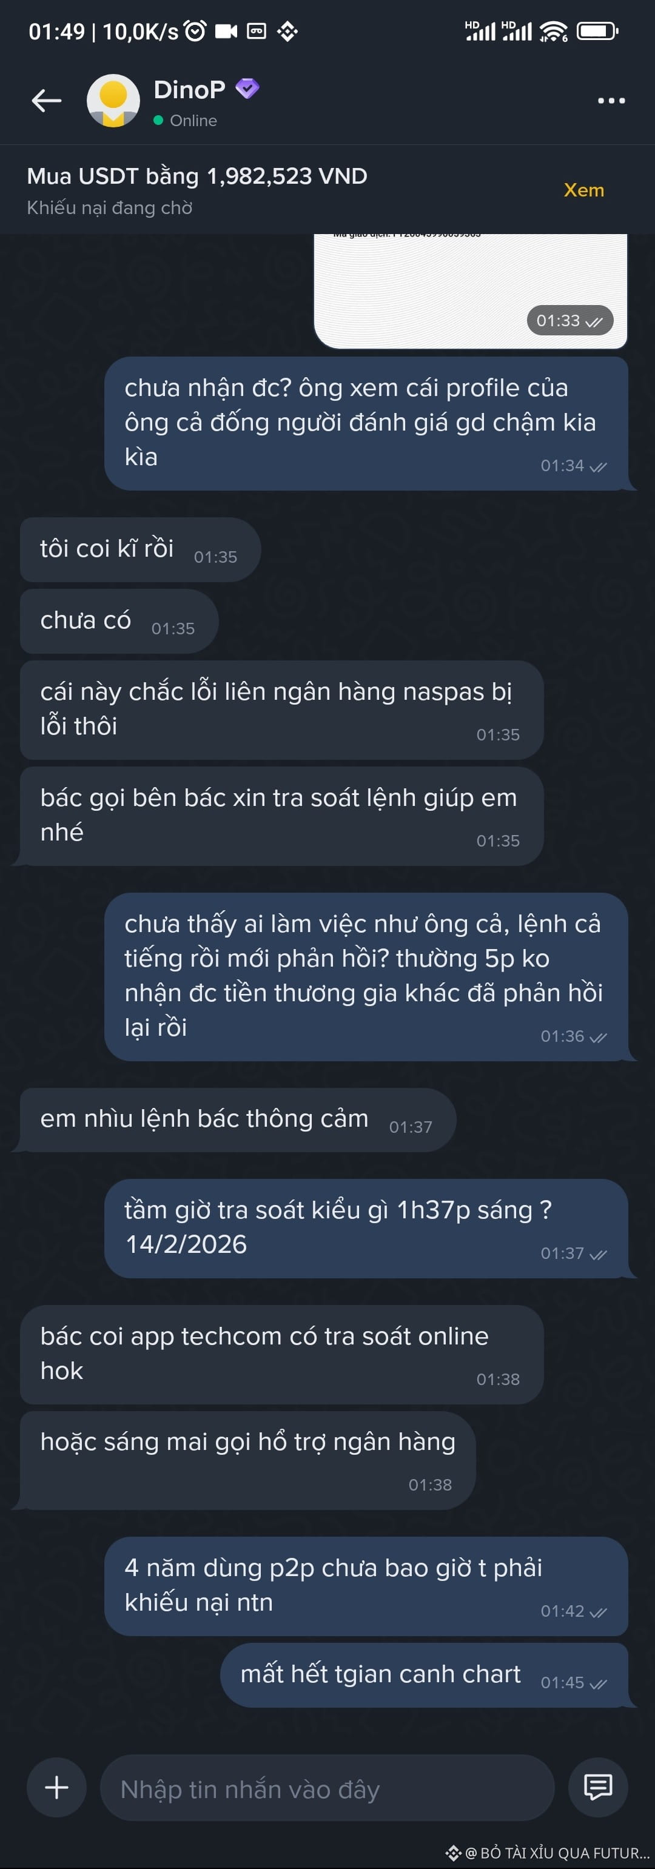Tap the Xem link to view order
The width and height of the screenshot is (655, 1869).
click(x=583, y=190)
